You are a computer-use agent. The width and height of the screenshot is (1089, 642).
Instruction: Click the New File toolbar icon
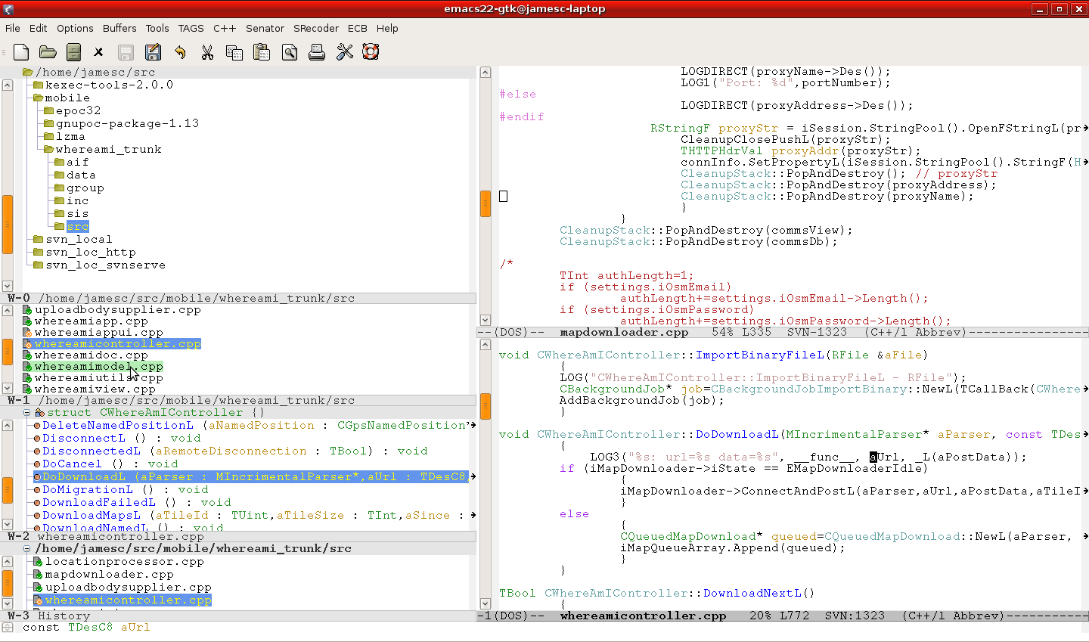point(21,52)
